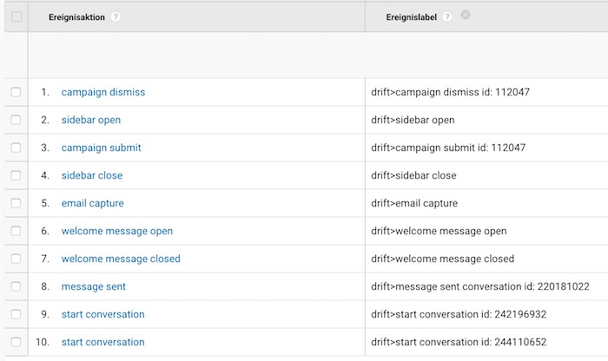Open the sidebar open event action

click(91, 120)
